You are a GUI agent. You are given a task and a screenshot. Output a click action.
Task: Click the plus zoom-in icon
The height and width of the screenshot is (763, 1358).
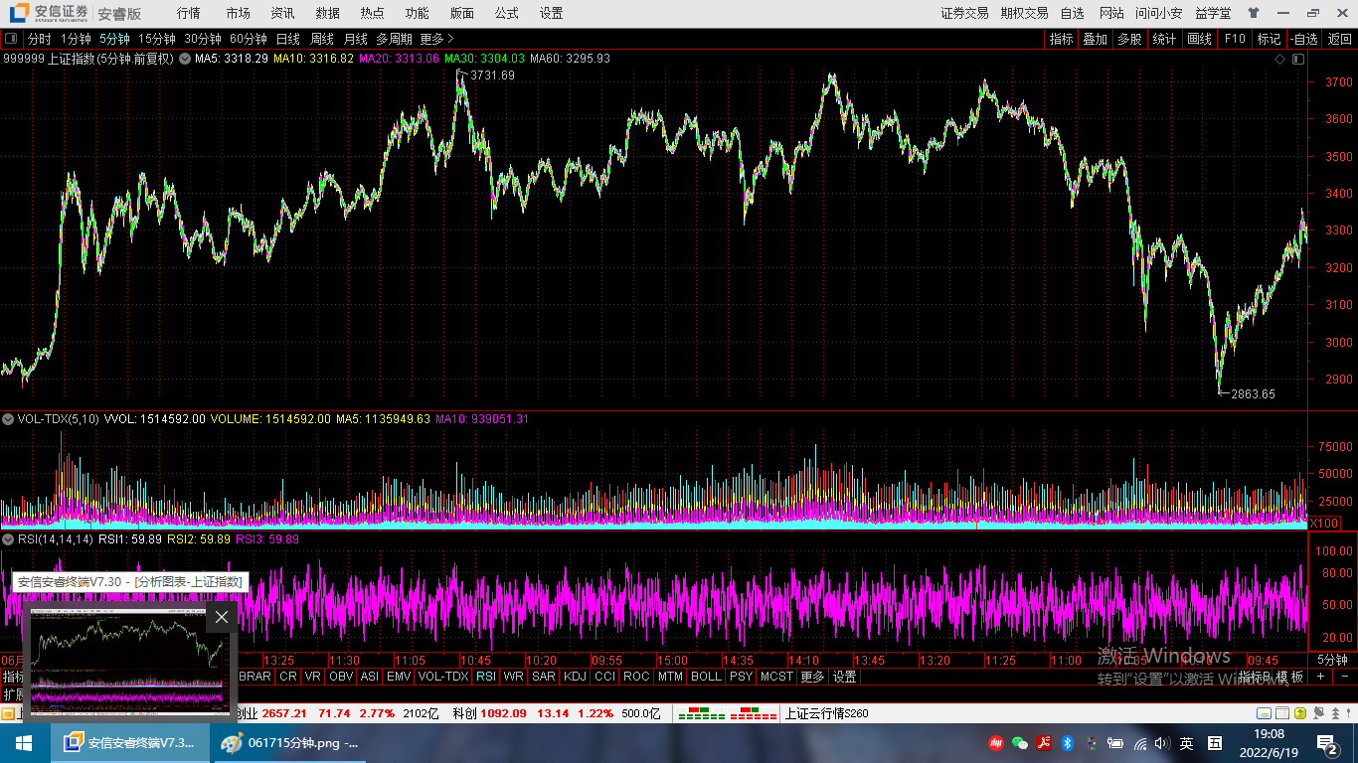pyautogui.click(x=1320, y=677)
